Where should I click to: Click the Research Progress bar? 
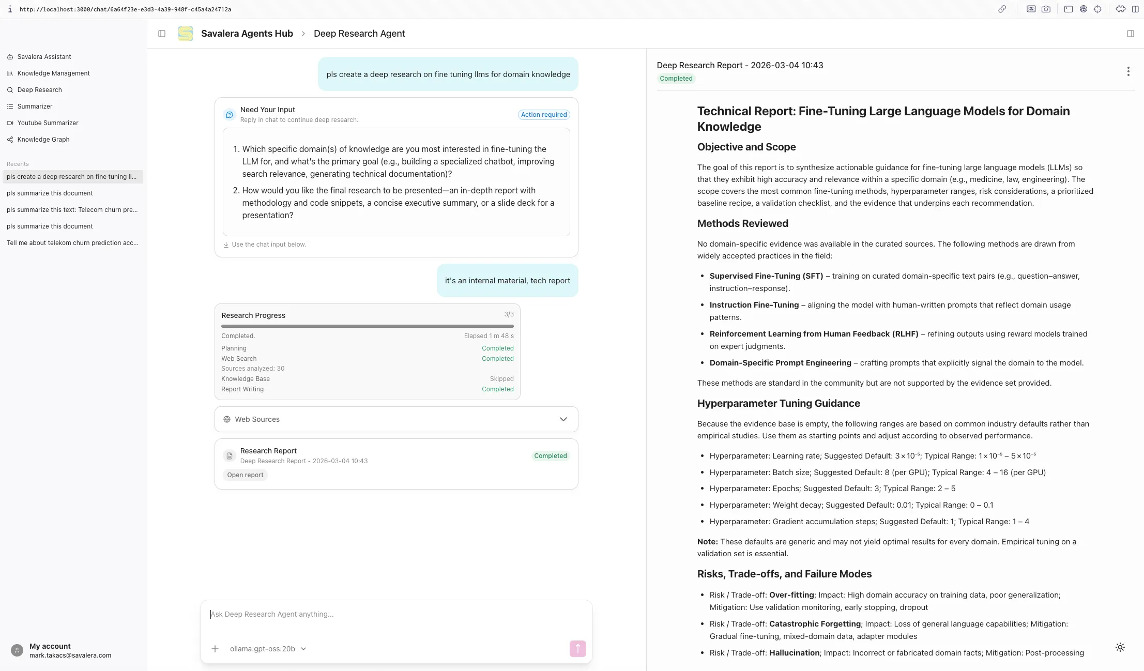coord(367,326)
